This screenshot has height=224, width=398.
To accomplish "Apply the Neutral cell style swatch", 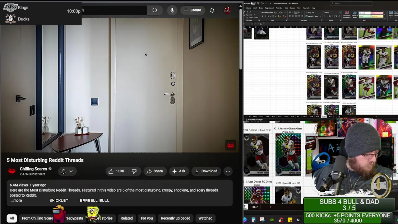I will point(377,16).
